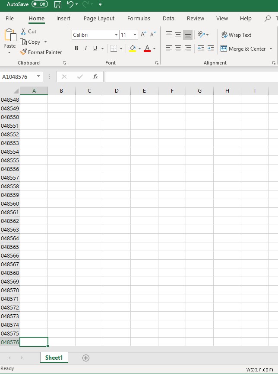Click the Sheet1 tab
The width and height of the screenshot is (278, 374).
[x=54, y=358]
